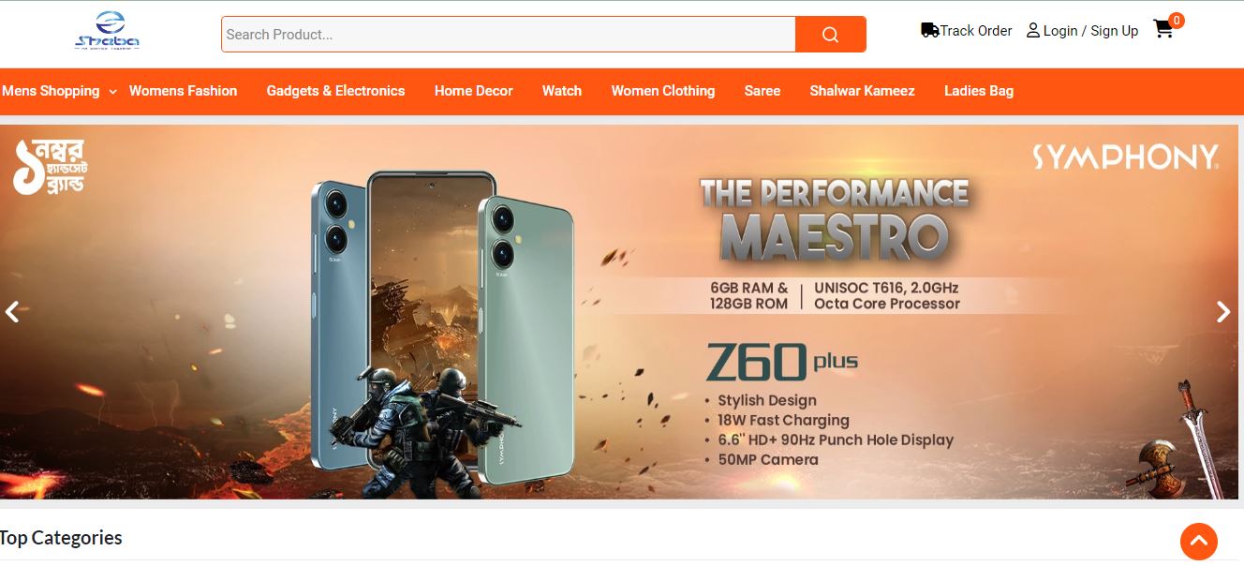Screen dimensions: 1244x566
Task: Go to the previous banner slide arrow
Action: 12,312
